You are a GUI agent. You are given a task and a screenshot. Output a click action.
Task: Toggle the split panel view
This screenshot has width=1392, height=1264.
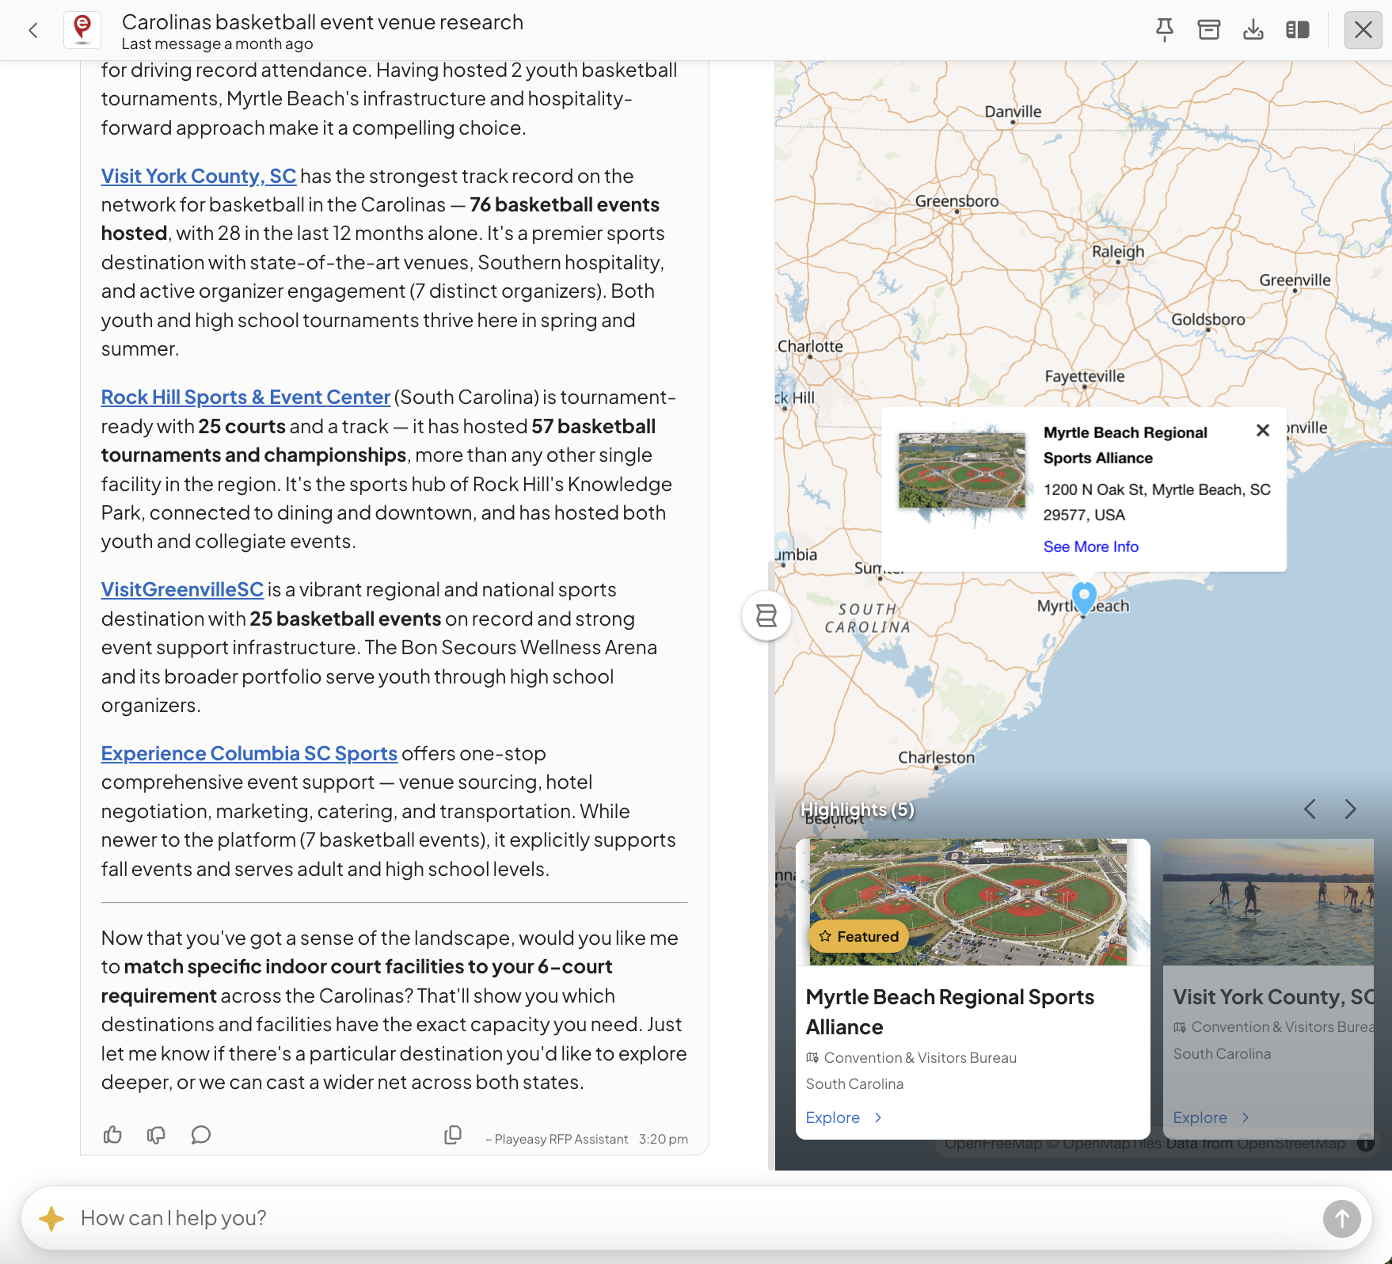1298,30
